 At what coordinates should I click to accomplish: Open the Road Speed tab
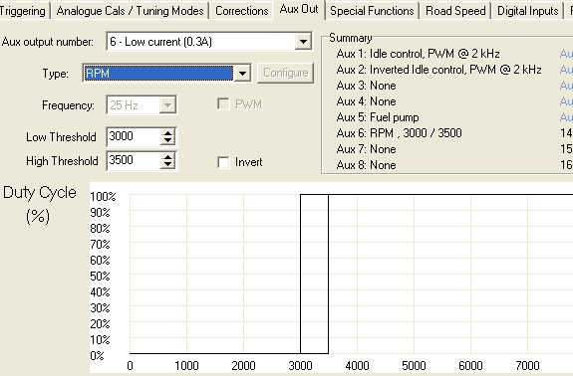pyautogui.click(x=455, y=11)
